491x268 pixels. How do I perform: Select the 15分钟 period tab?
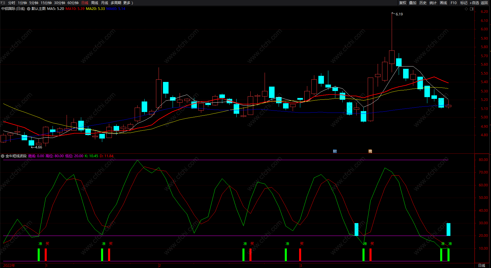tap(46, 3)
